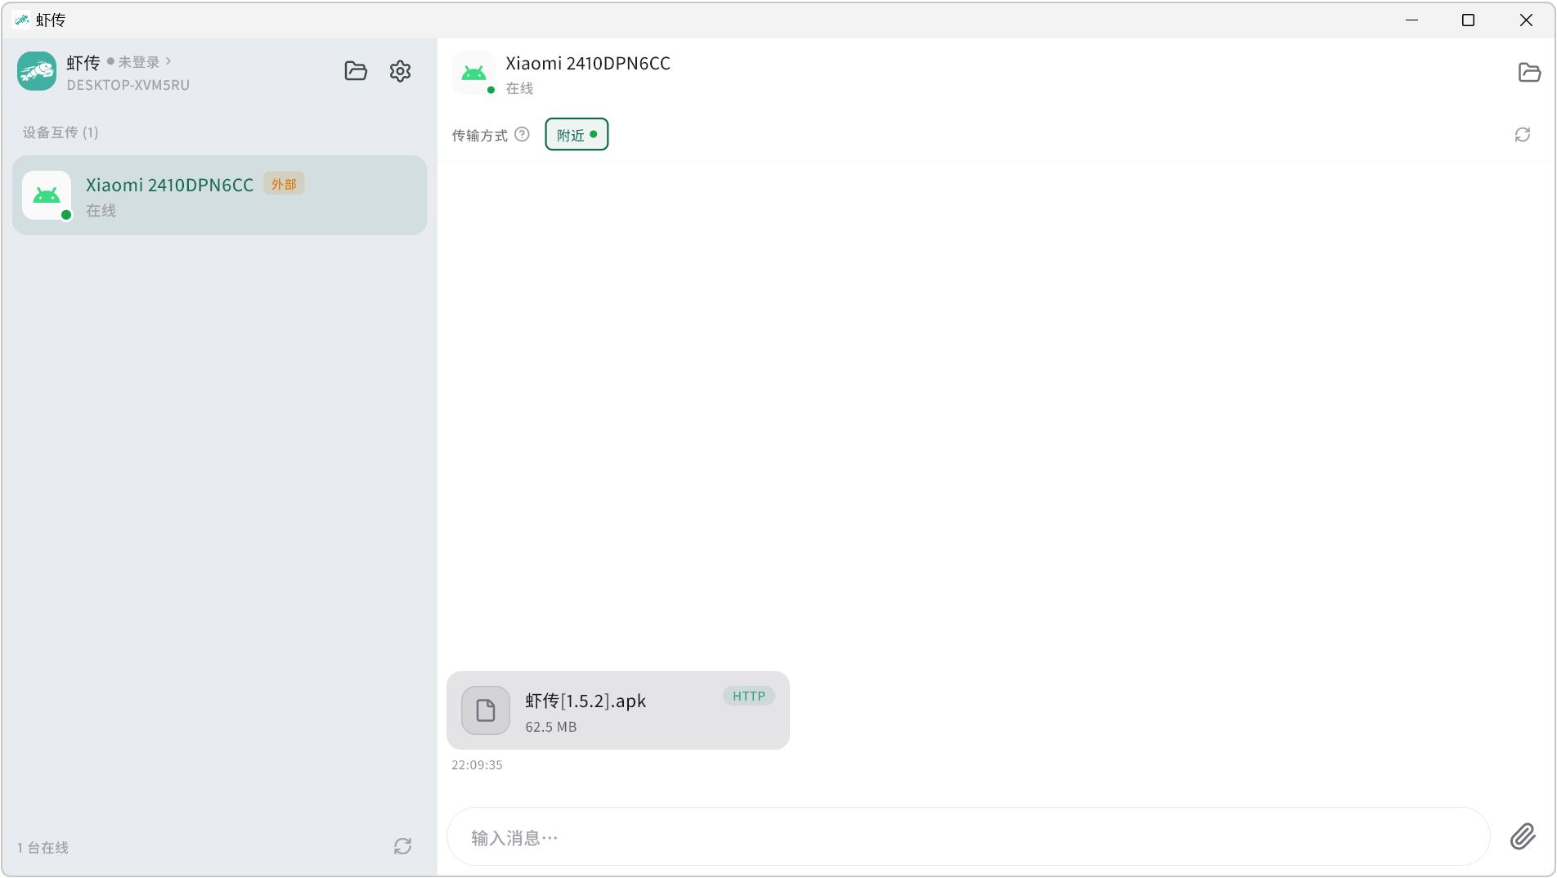1557x878 pixels.
Task: Click the 外部 badge on the Xiaomi device
Action: click(284, 184)
